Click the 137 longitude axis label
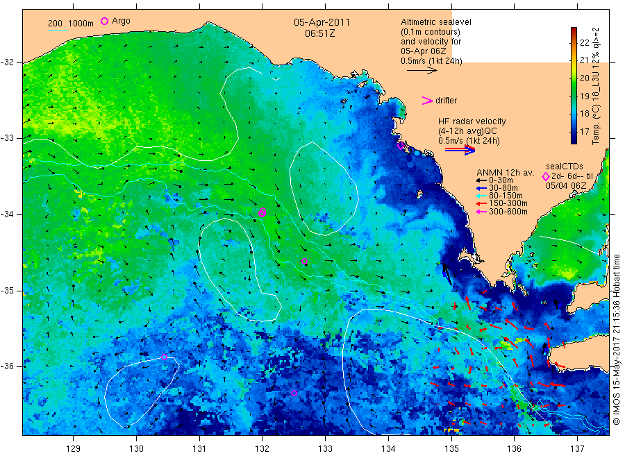Screen dimensions: 625x458 (x=577, y=449)
